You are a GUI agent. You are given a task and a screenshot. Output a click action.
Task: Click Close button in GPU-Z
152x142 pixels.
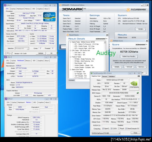tap(135, 133)
